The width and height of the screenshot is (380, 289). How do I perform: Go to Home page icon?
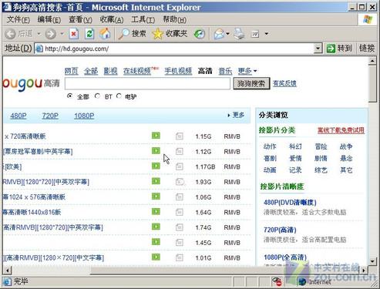105,34
